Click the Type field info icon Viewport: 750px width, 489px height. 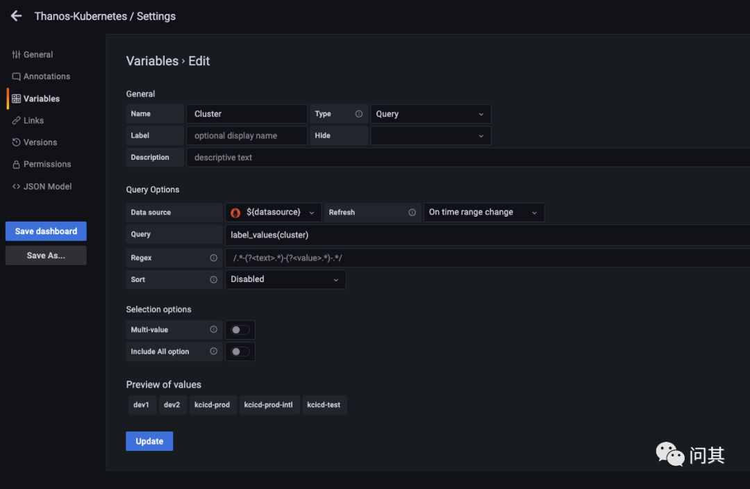359,114
